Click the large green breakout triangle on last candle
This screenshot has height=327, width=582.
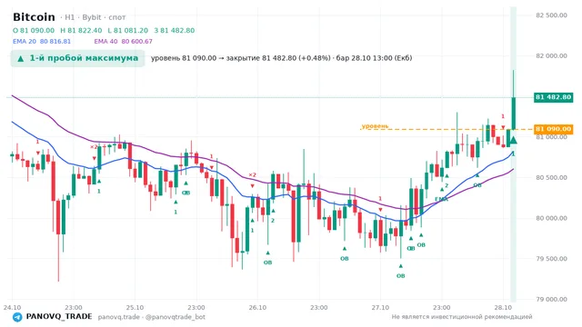513,140
